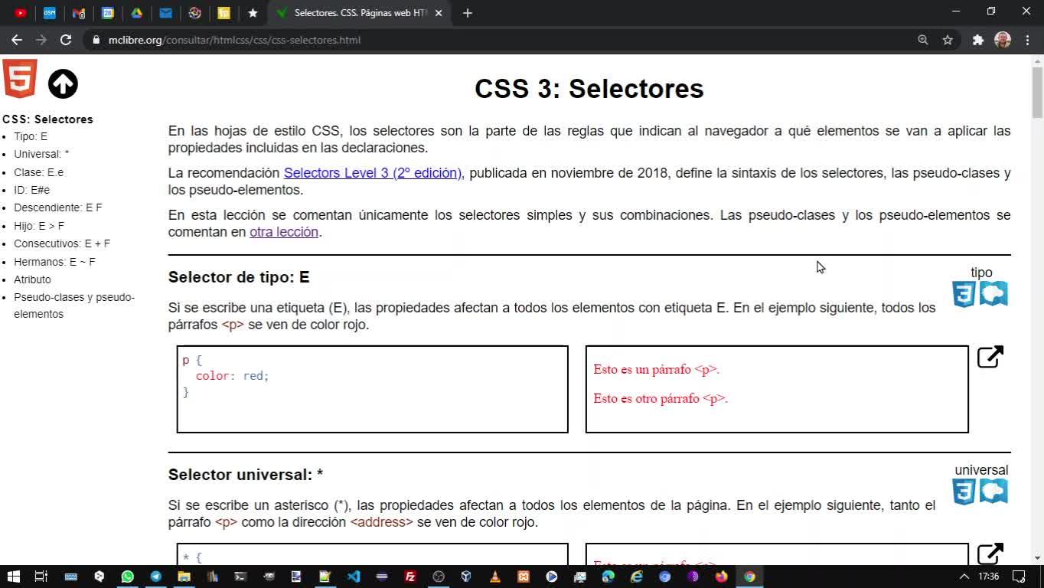Open the Windows notification center
This screenshot has width=1044, height=588.
1019,577
